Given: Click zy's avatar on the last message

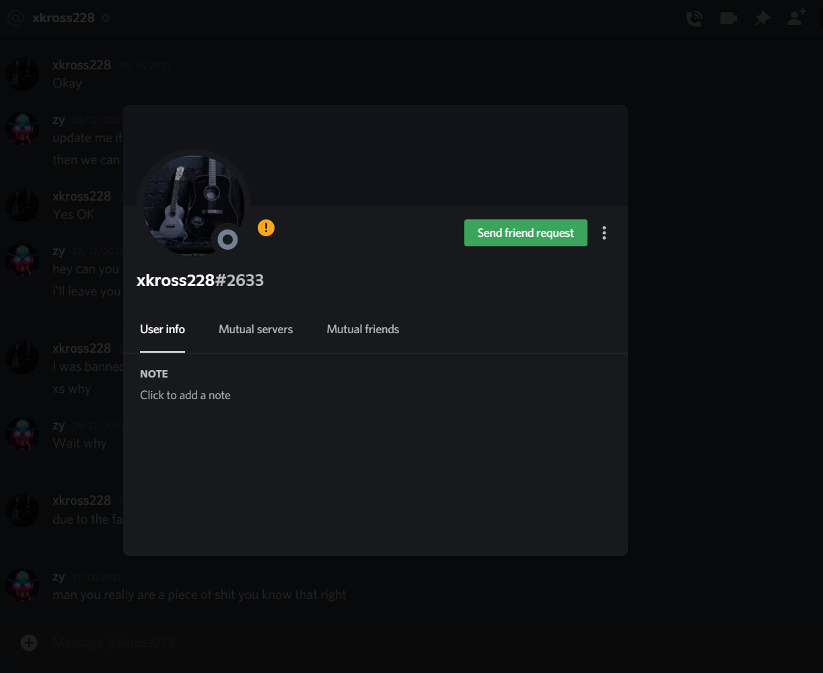Looking at the screenshot, I should pyautogui.click(x=22, y=586).
